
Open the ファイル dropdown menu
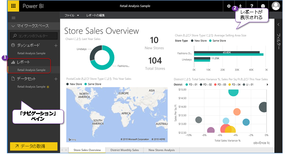click(x=72, y=15)
